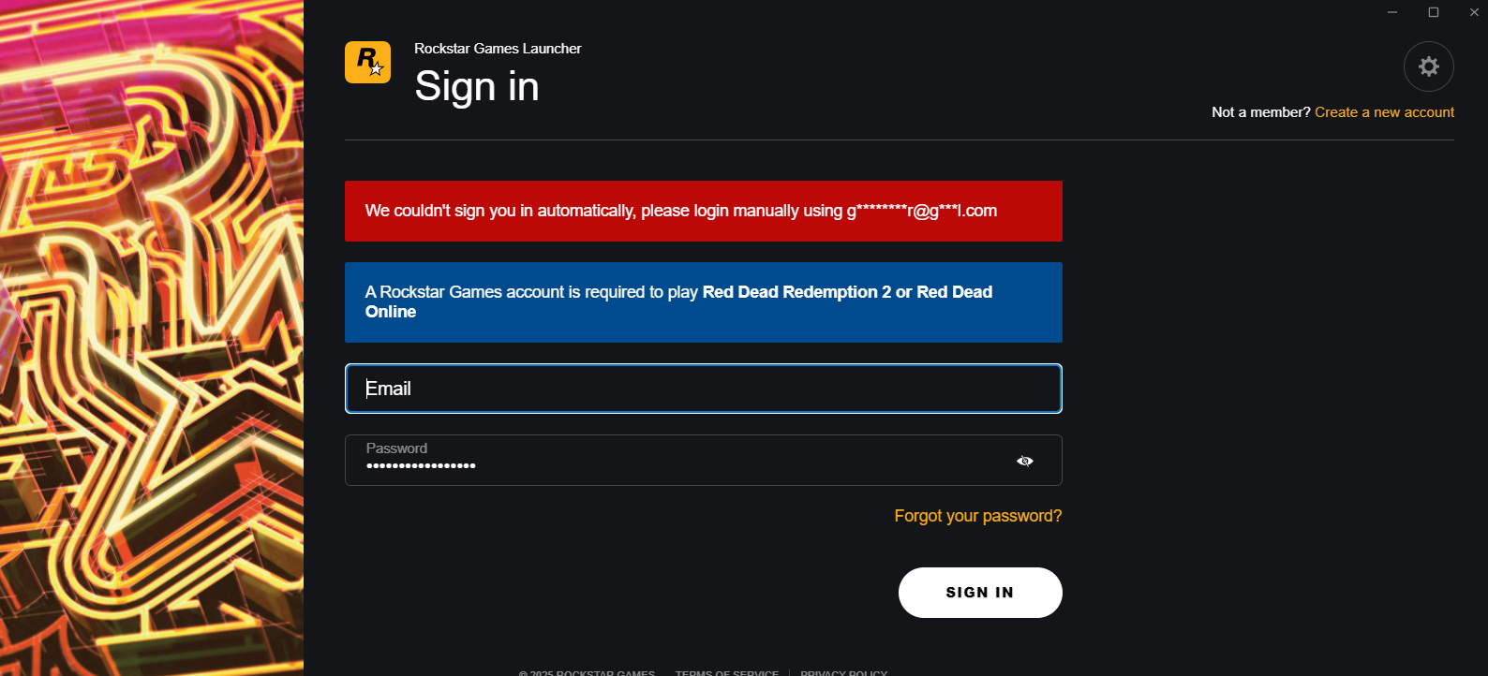Click the Not a member? label
This screenshot has width=1488, height=676.
(x=1260, y=112)
